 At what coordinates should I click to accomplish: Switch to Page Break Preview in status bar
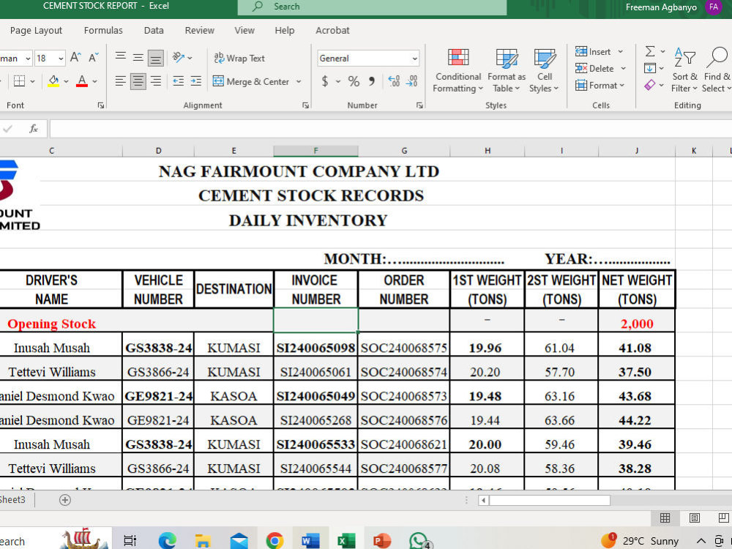coord(723,518)
